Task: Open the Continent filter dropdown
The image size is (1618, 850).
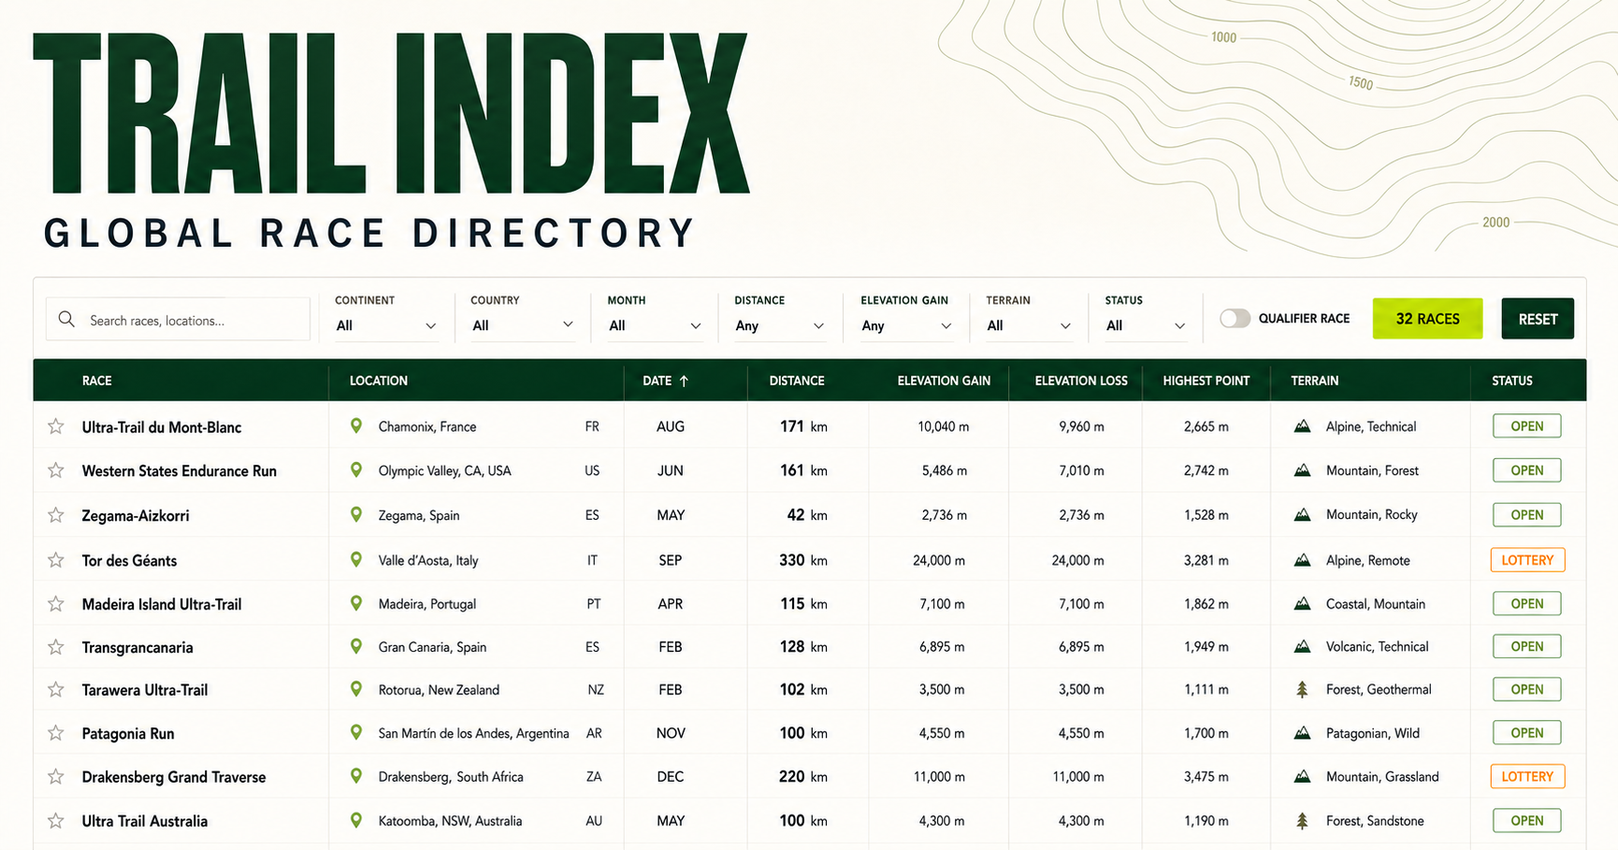Action: 386,325
